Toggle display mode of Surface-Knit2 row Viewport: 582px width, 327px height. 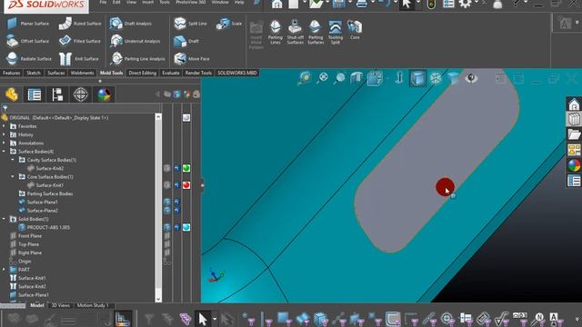point(177,168)
